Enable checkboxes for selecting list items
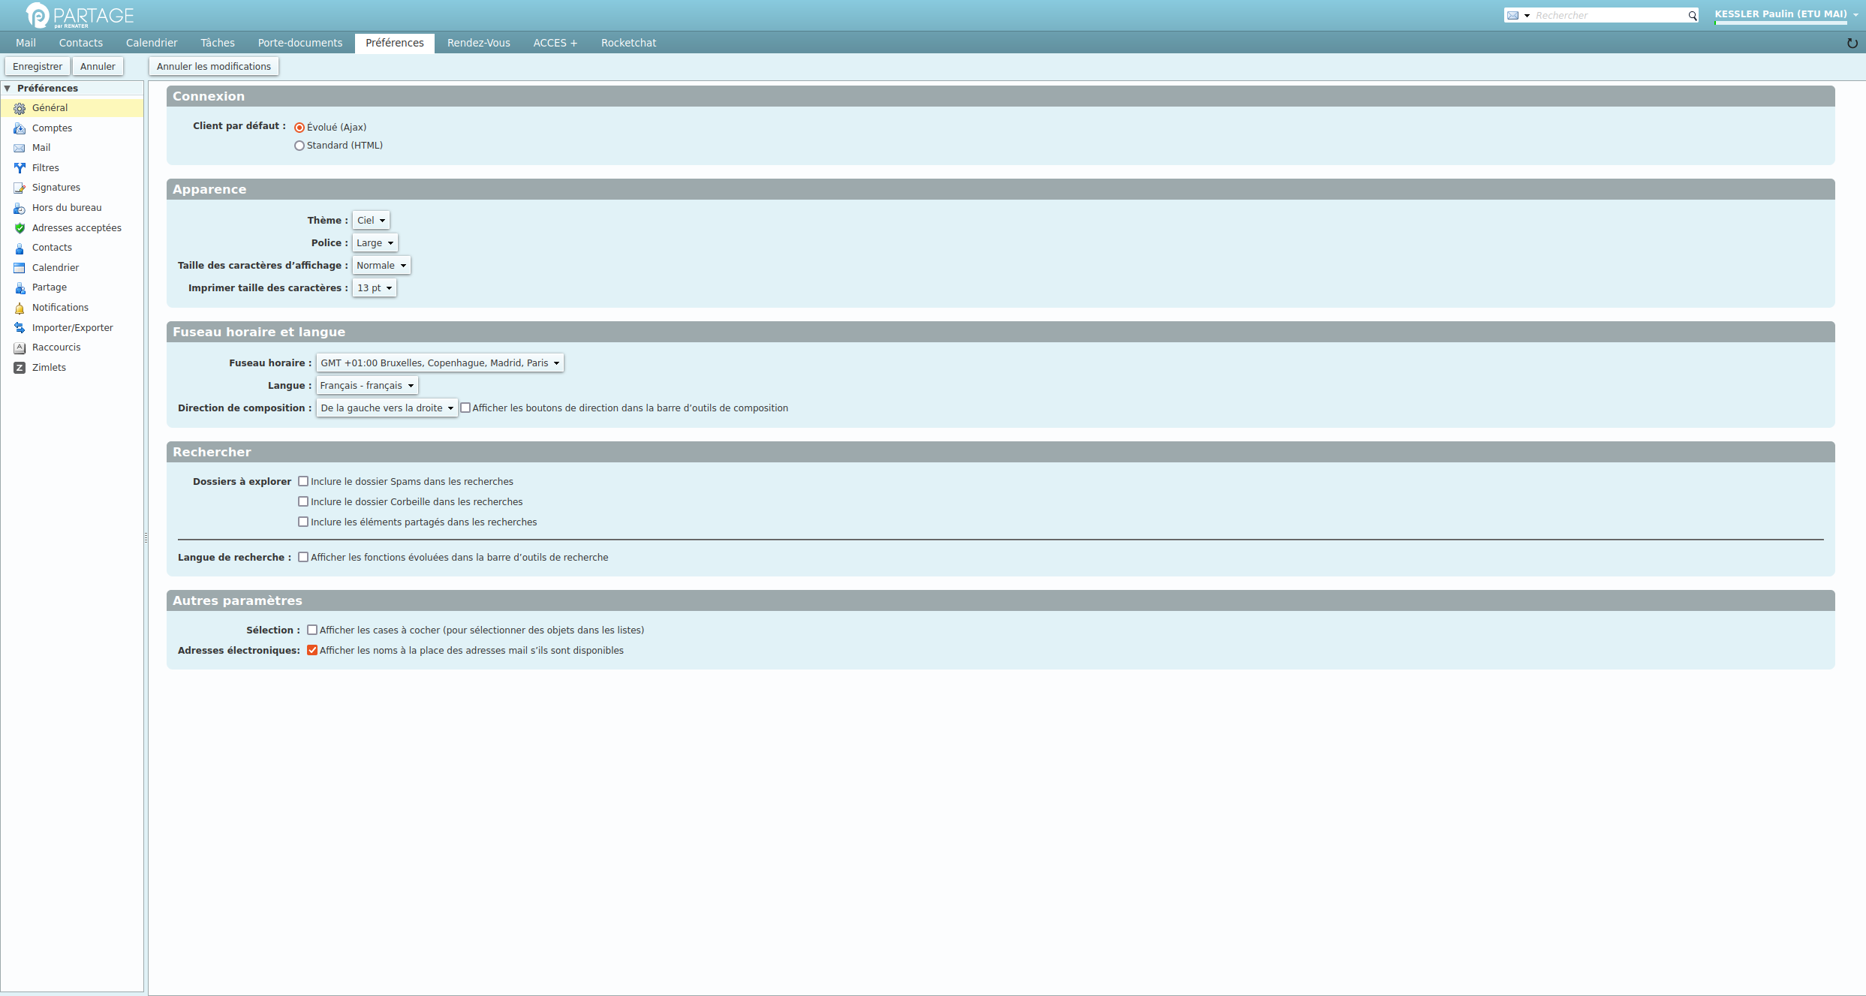1866x996 pixels. tap(312, 630)
